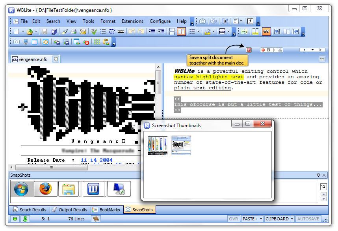Viewport: 338px width, 231px height.
Task: Click the PASTE+ status button
Action: pos(250,219)
